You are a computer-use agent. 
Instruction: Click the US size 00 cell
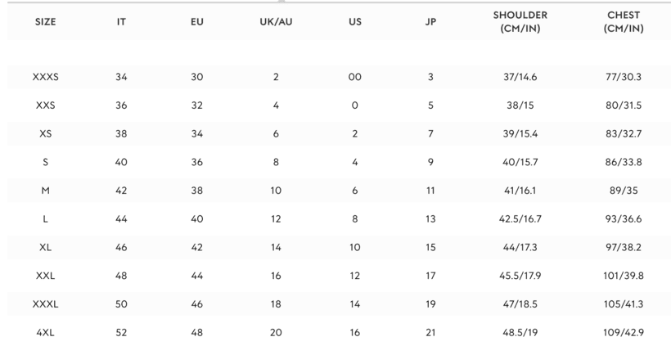[355, 77]
